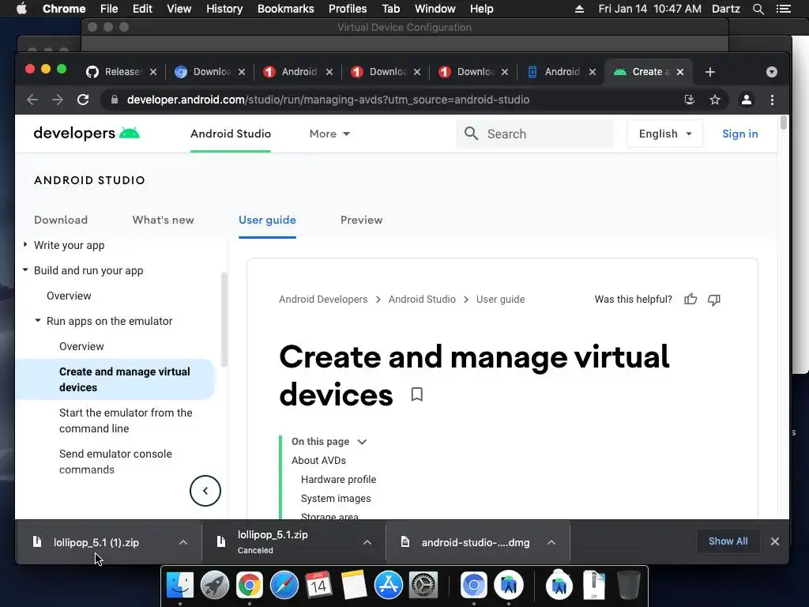The height and width of the screenshot is (607, 809).
Task: Open App Store from the Dock
Action: coord(388,585)
